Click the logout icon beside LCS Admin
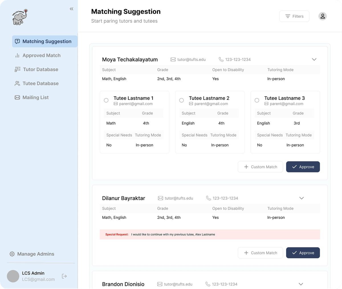This screenshot has height=289, width=342. [x=64, y=276]
